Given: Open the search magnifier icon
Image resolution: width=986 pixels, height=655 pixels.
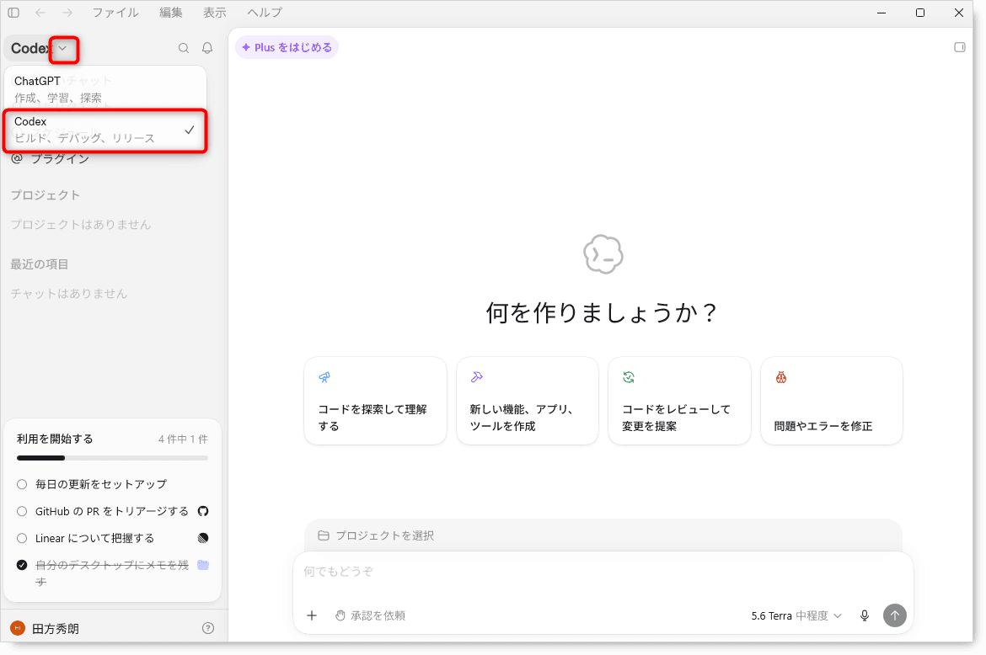Looking at the screenshot, I should click(x=184, y=48).
